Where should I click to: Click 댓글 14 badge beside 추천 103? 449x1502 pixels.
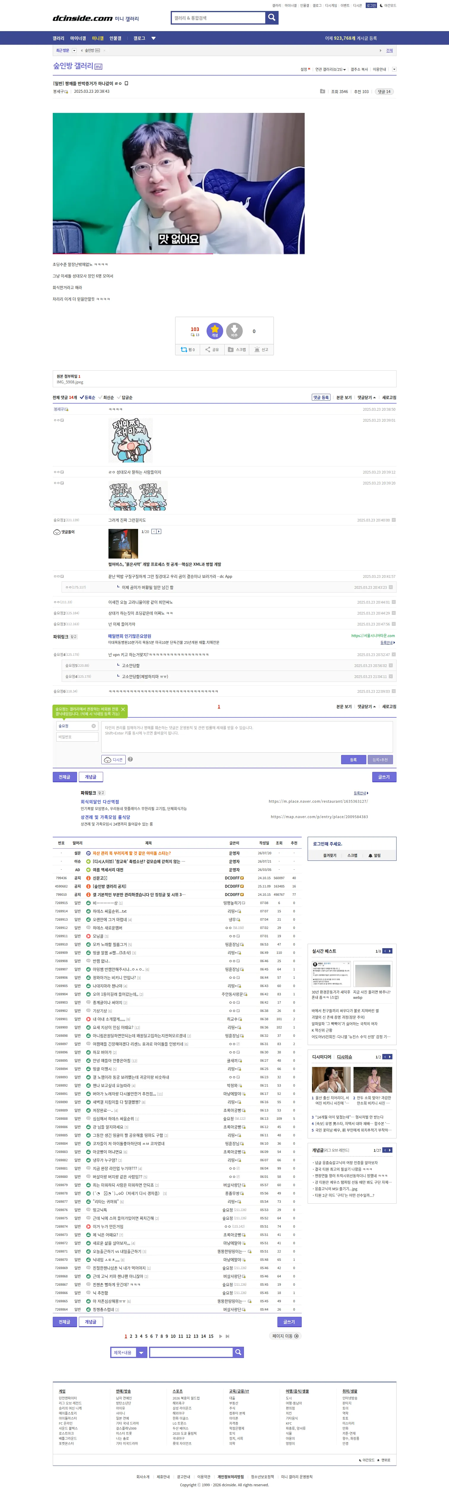point(384,92)
